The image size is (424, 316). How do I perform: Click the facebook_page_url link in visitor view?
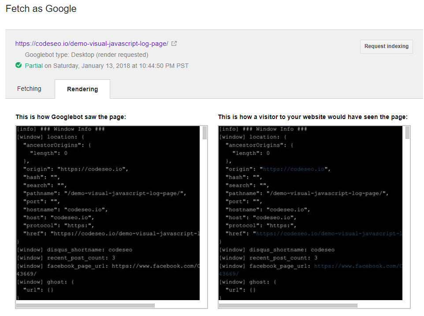tap(358, 266)
